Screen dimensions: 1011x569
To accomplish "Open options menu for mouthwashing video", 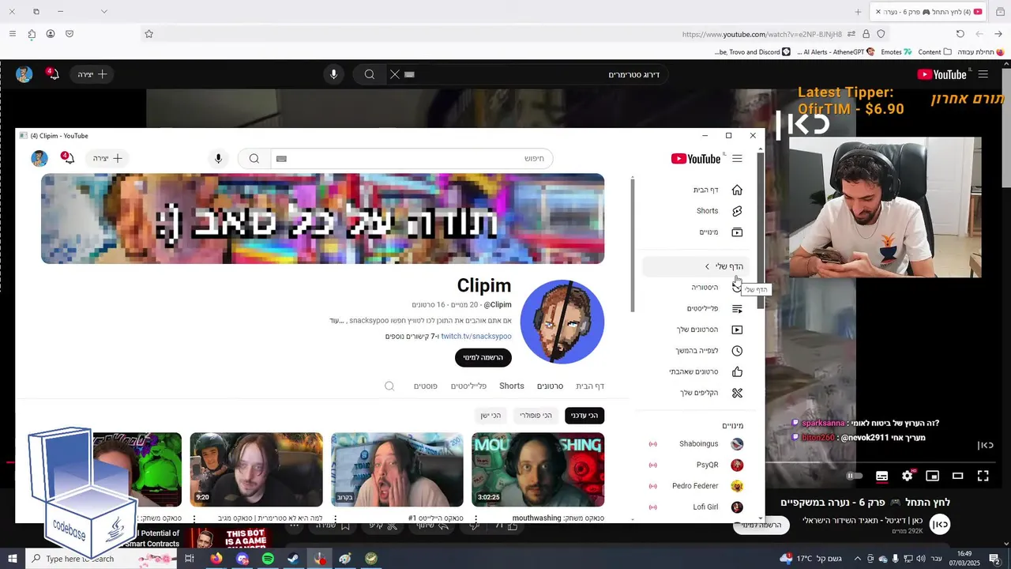I will coord(475,518).
